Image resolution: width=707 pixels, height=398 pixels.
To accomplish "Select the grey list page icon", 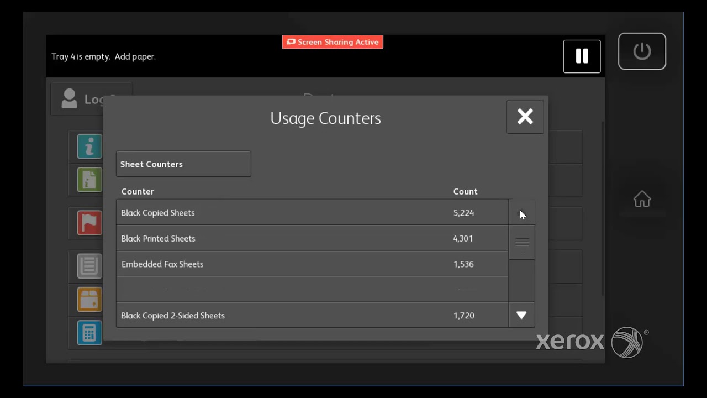I will click(89, 266).
